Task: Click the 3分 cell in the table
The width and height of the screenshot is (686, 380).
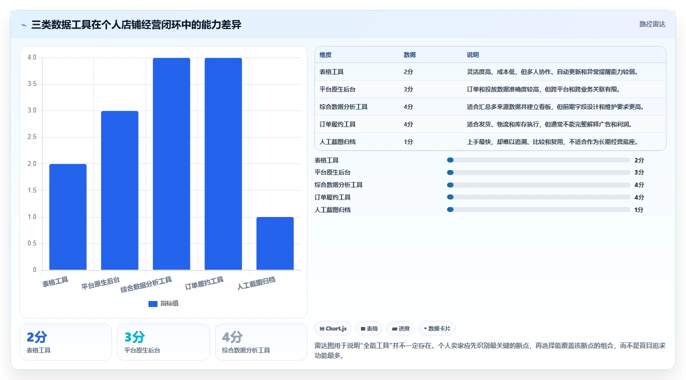Action: 408,89
